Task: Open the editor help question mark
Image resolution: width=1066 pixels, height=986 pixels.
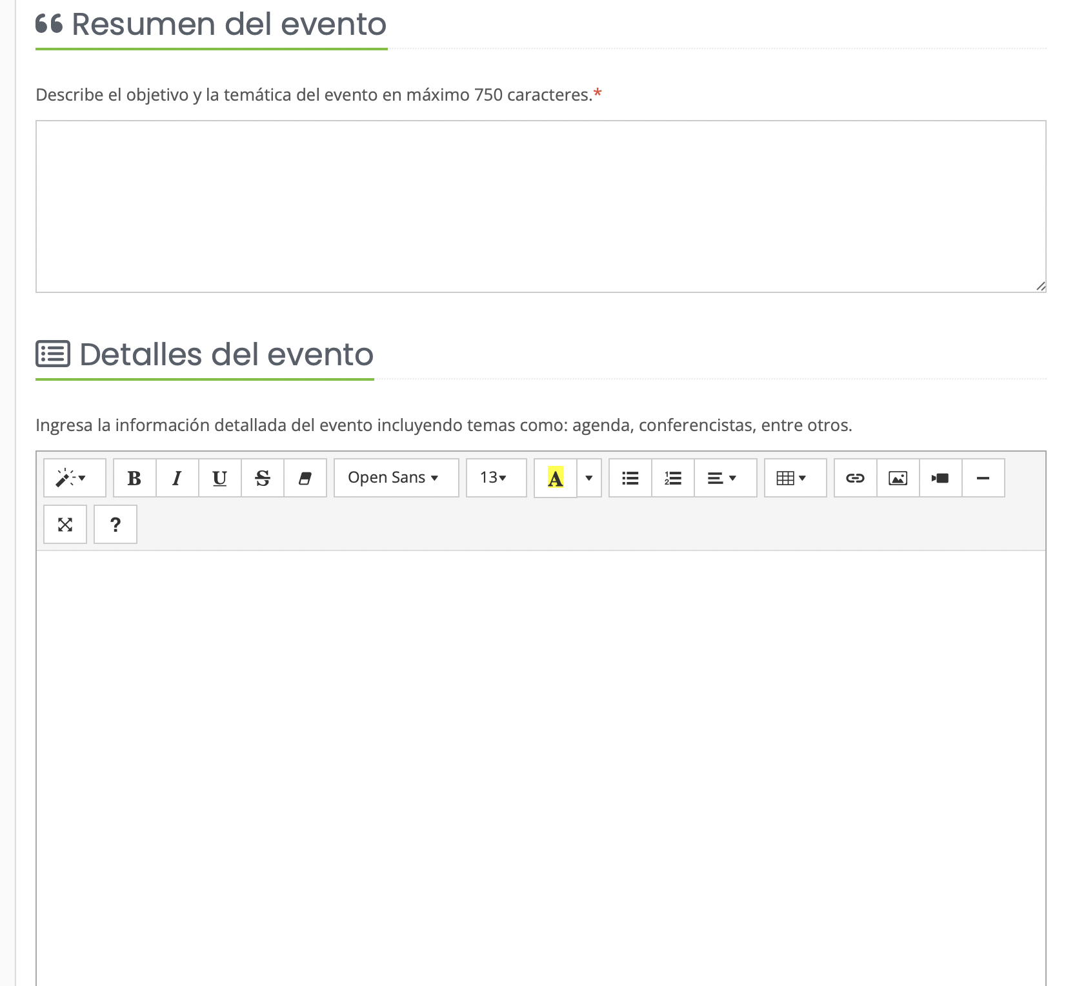Action: [116, 525]
